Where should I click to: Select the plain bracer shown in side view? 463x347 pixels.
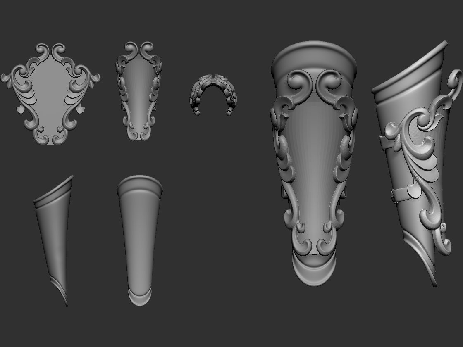tap(54, 240)
